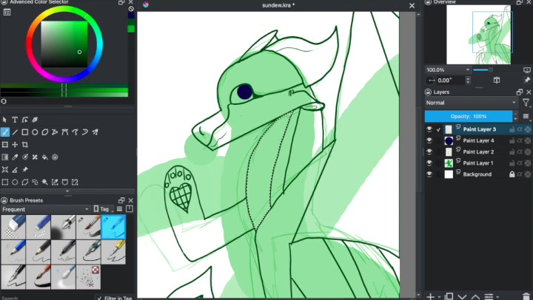Image resolution: width=533 pixels, height=300 pixels.
Task: Select the Bezier Curve tool
Action: pyautogui.click(x=65, y=132)
